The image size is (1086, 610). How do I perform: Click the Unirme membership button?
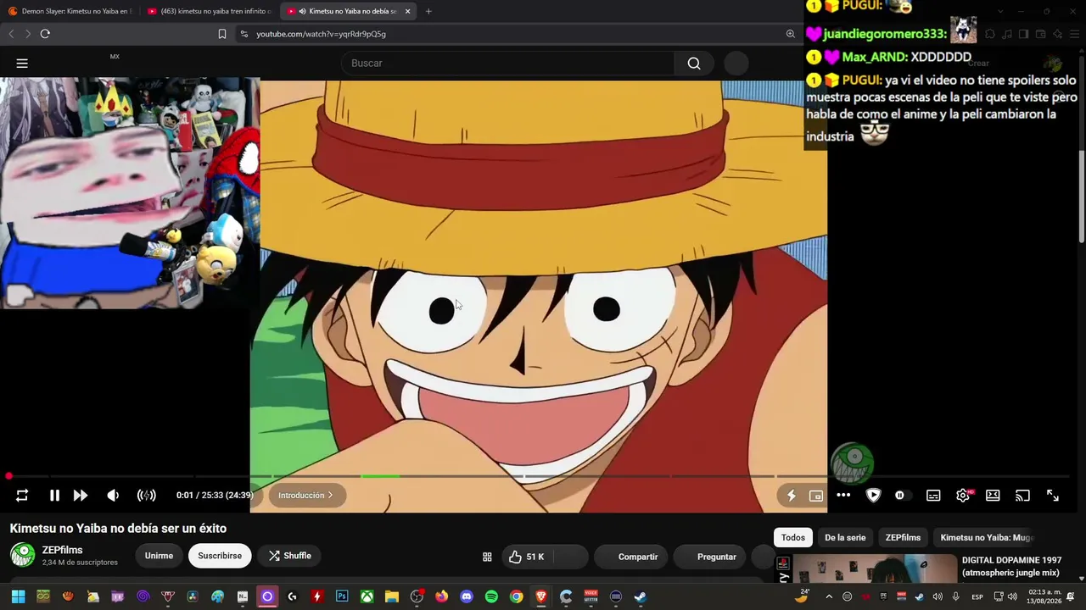[x=159, y=556]
